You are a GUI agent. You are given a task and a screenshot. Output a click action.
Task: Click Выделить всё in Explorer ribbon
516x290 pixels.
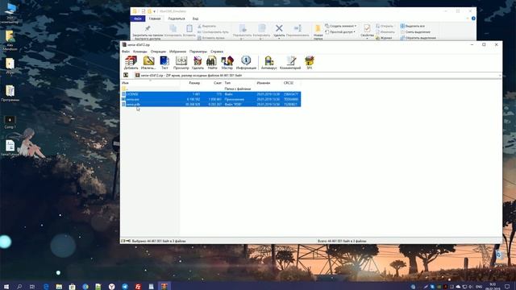click(x=413, y=26)
